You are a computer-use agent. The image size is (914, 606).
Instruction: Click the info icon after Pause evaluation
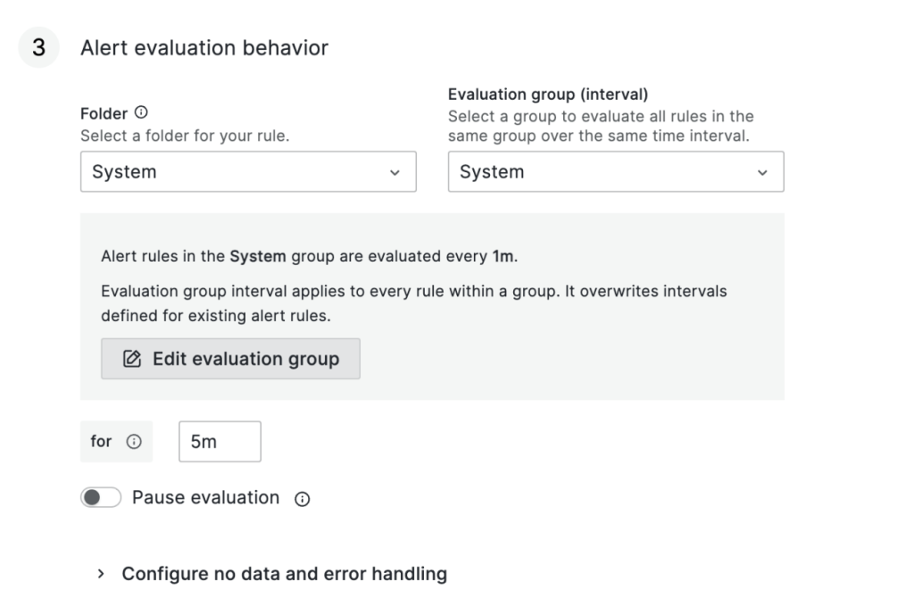click(x=302, y=500)
